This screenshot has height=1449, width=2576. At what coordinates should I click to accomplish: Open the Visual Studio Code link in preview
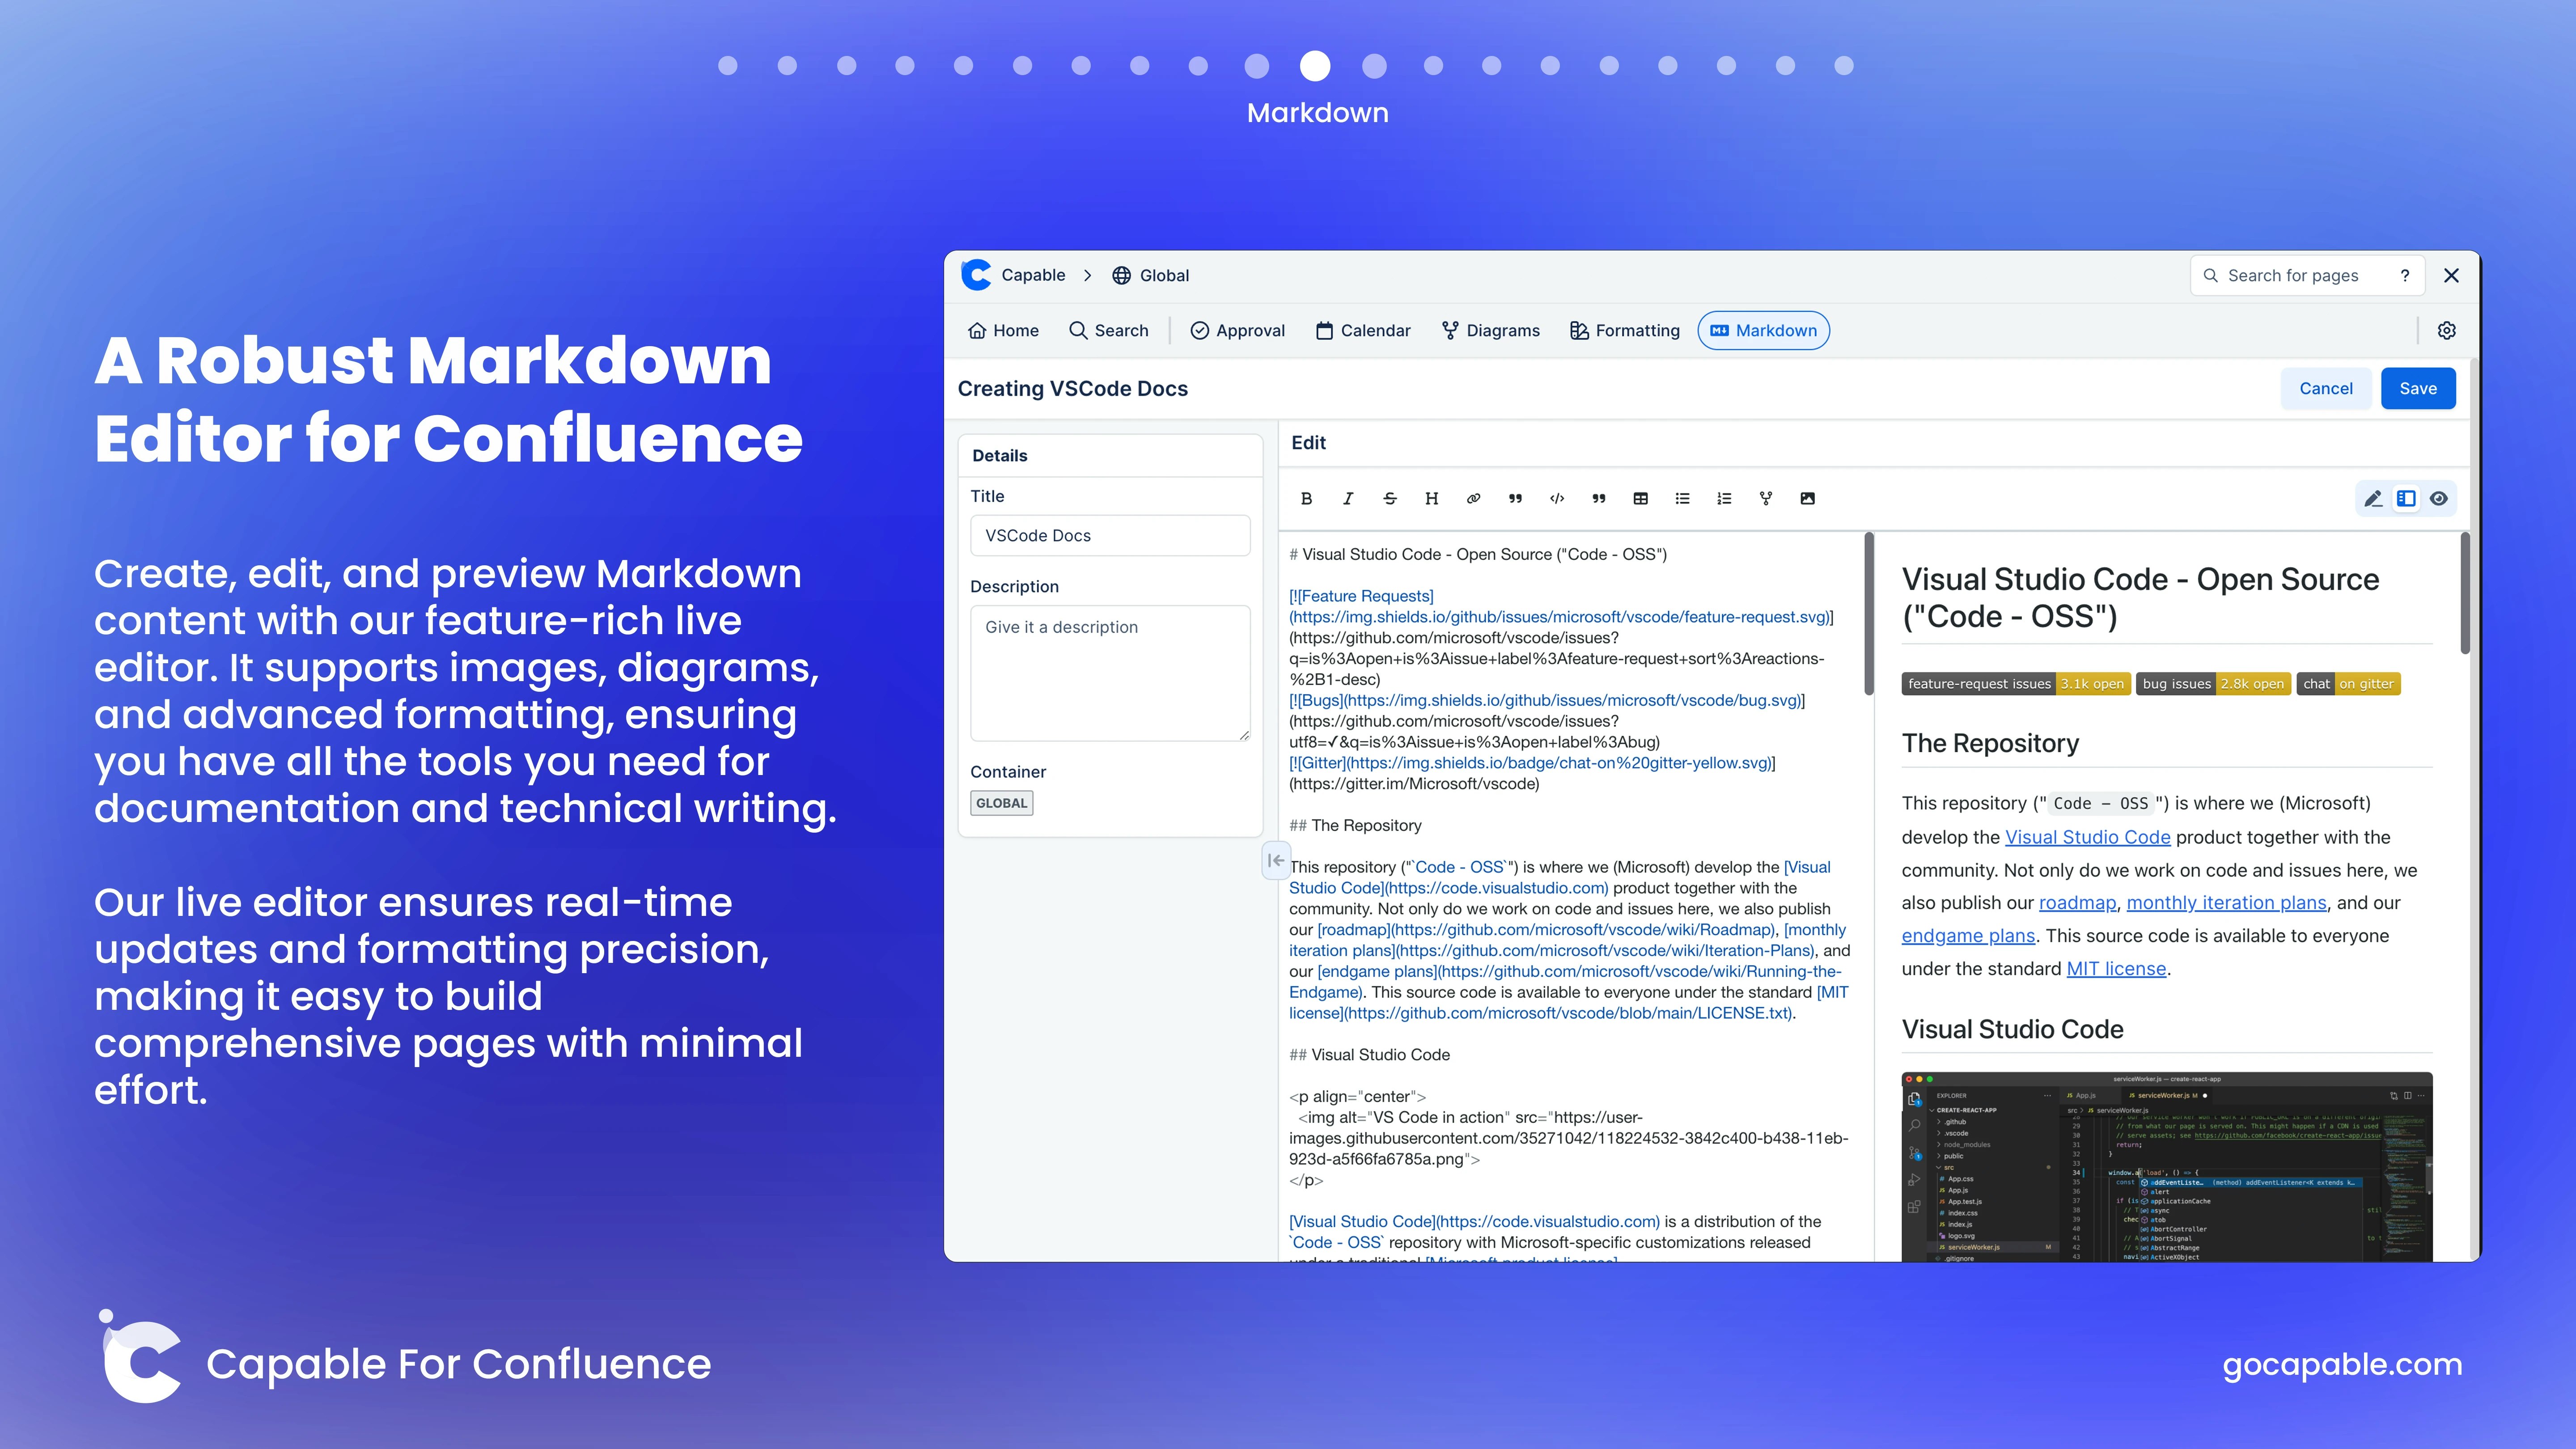tap(2088, 837)
